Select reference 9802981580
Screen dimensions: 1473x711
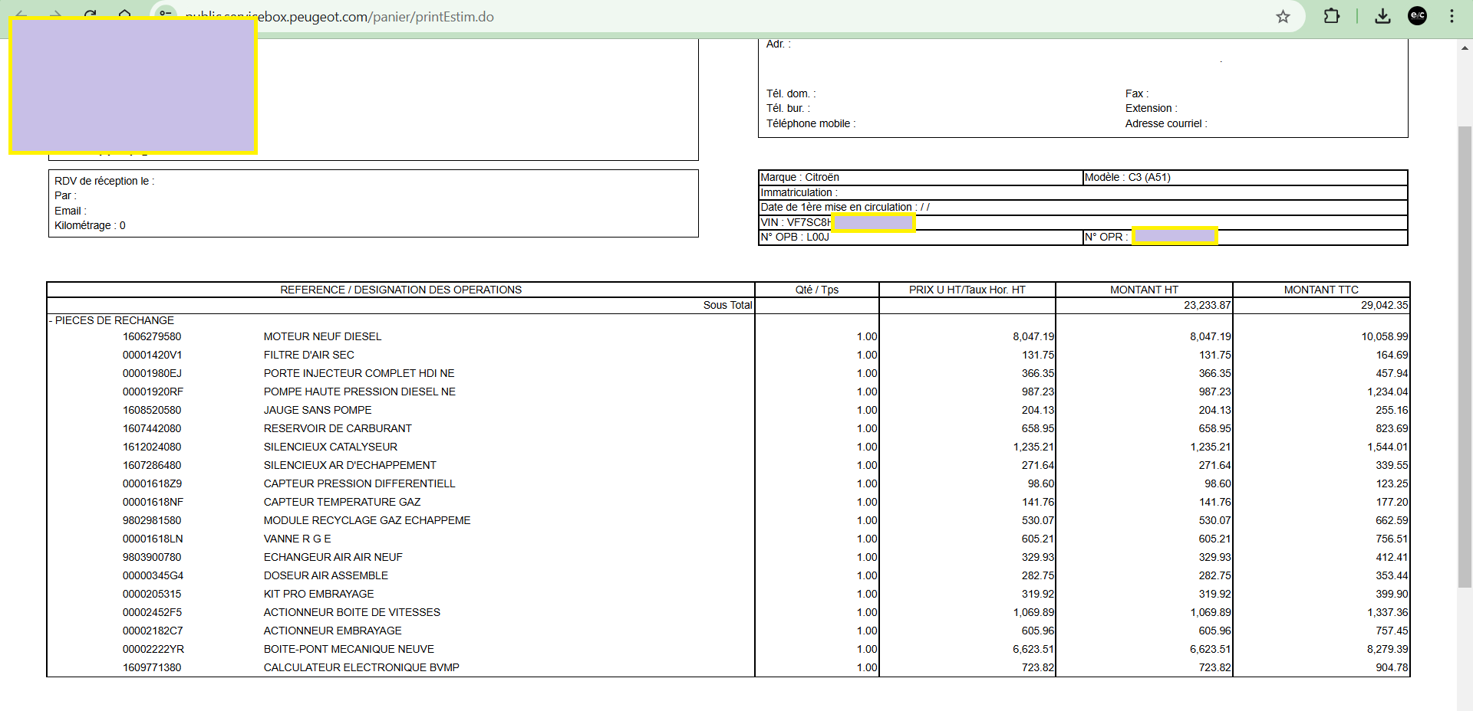pyautogui.click(x=152, y=520)
